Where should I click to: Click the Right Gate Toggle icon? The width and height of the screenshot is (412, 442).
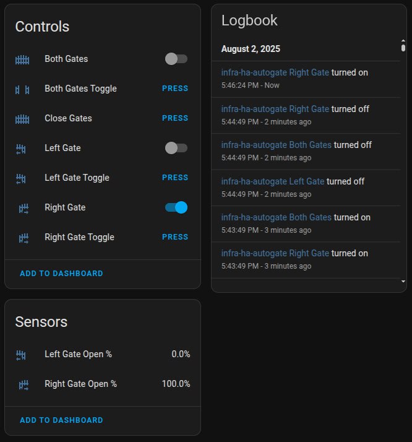point(24,238)
